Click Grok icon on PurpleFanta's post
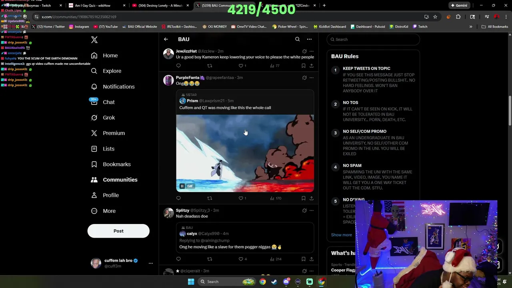The image size is (512, 288). (304, 78)
